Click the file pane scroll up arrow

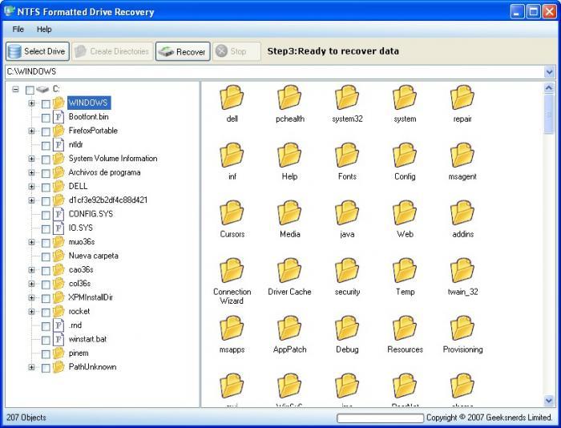click(549, 87)
